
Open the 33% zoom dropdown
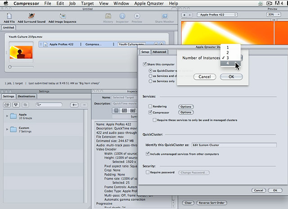click(274, 14)
